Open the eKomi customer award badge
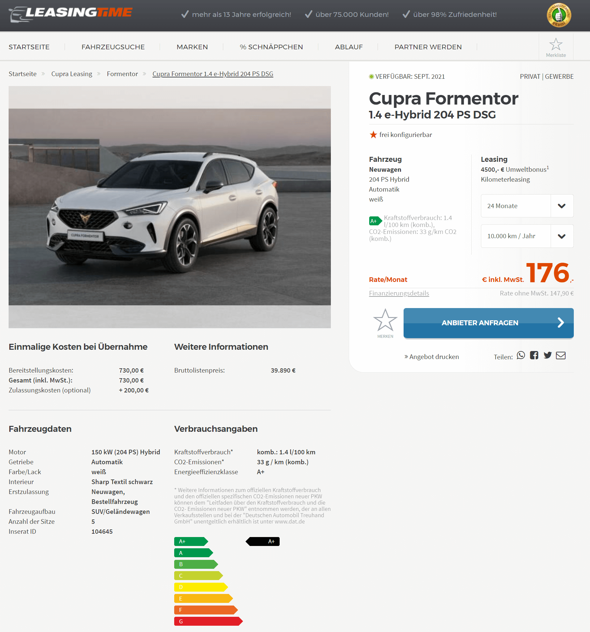The image size is (590, 632). pyautogui.click(x=559, y=15)
